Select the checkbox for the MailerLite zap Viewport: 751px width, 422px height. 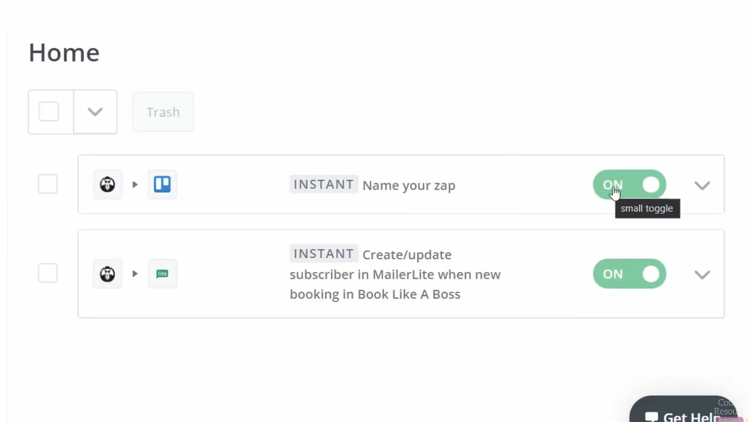(48, 274)
